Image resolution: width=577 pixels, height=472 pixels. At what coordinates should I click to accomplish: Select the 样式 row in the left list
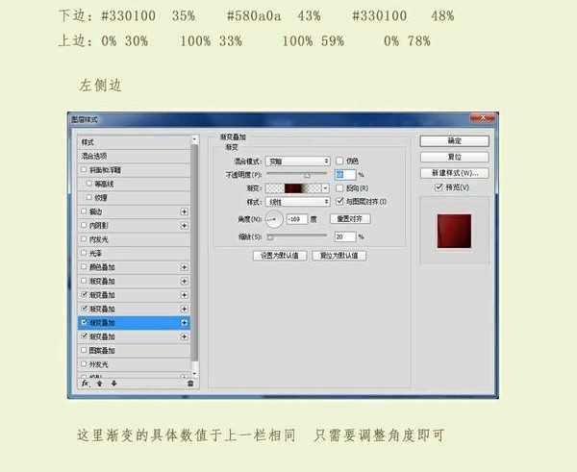tap(134, 142)
